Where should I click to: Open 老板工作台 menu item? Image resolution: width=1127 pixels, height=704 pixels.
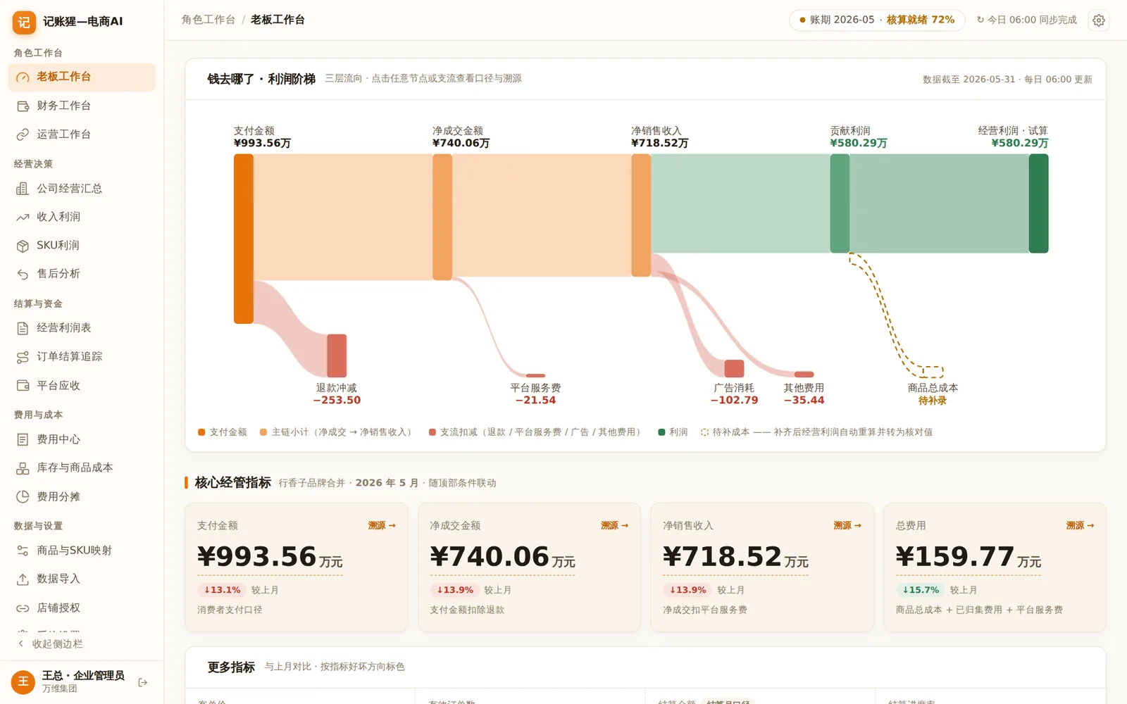coord(82,77)
